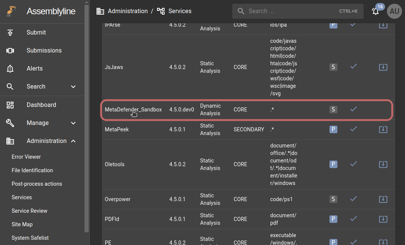Image resolution: width=405 pixels, height=245 pixels.
Task: Click version 4.5.0.dev0 in the MetaDefender_Sandbox row
Action: point(181,110)
